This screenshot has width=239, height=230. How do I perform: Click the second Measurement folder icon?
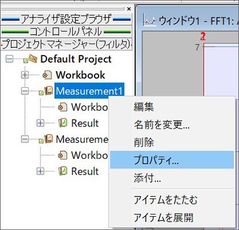click(48, 139)
